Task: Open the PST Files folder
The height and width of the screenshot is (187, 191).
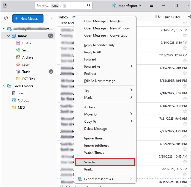Action: (x=28, y=79)
